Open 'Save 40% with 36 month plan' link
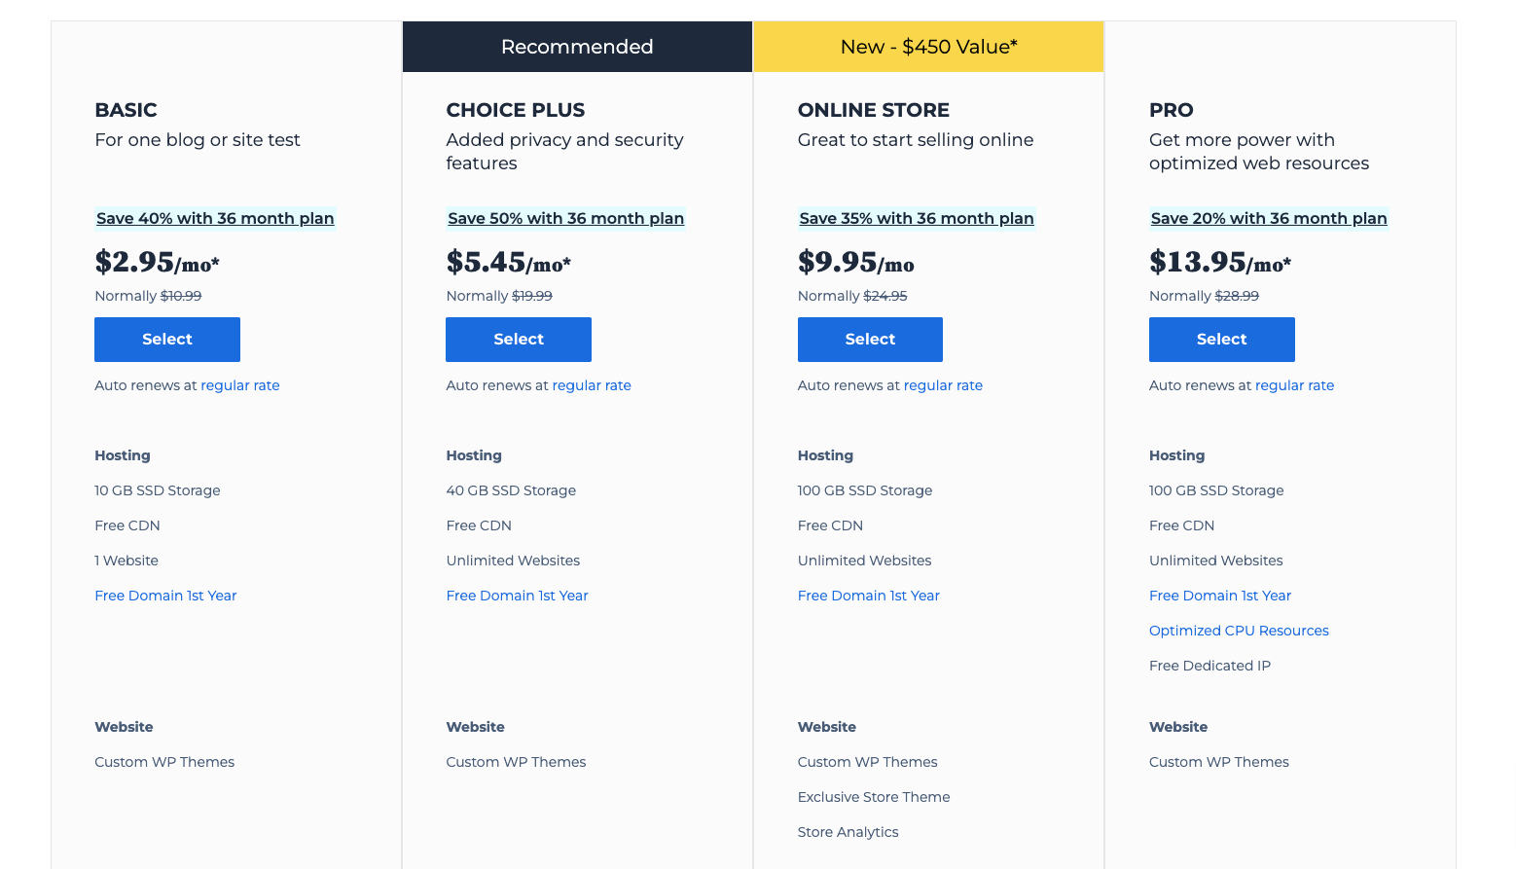Viewport: 1516px width, 869px height. [214, 218]
